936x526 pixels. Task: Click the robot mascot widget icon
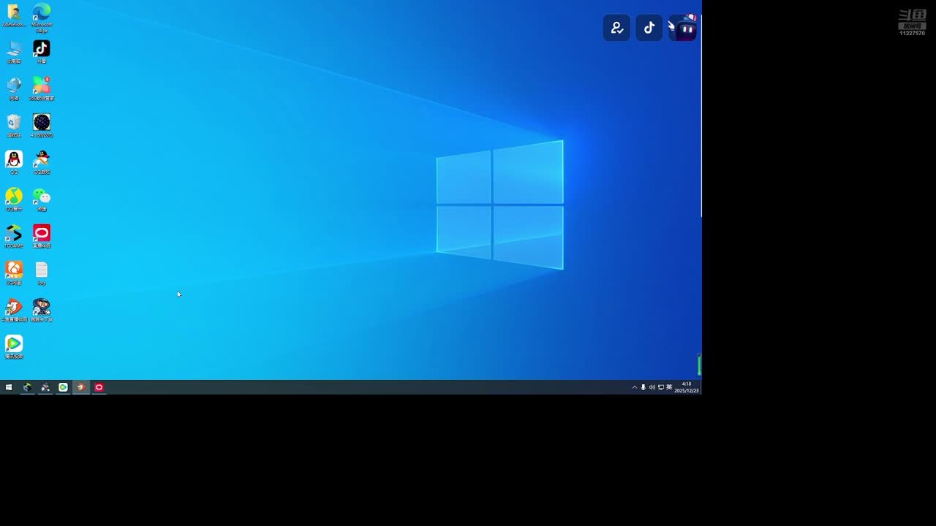tap(683, 28)
